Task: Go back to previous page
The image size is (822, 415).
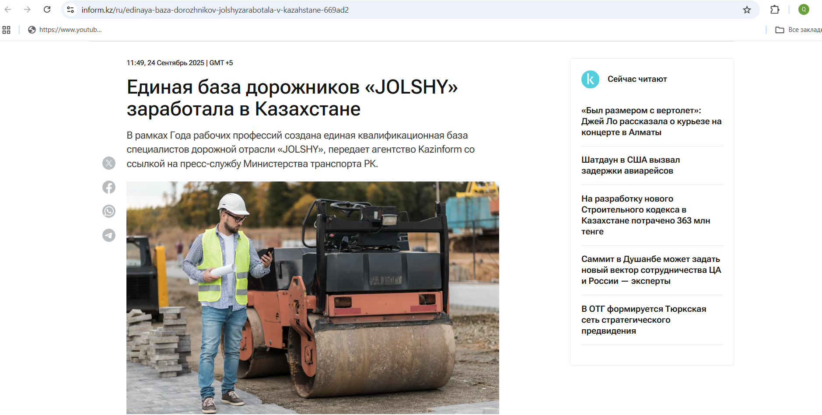Action: (x=8, y=10)
